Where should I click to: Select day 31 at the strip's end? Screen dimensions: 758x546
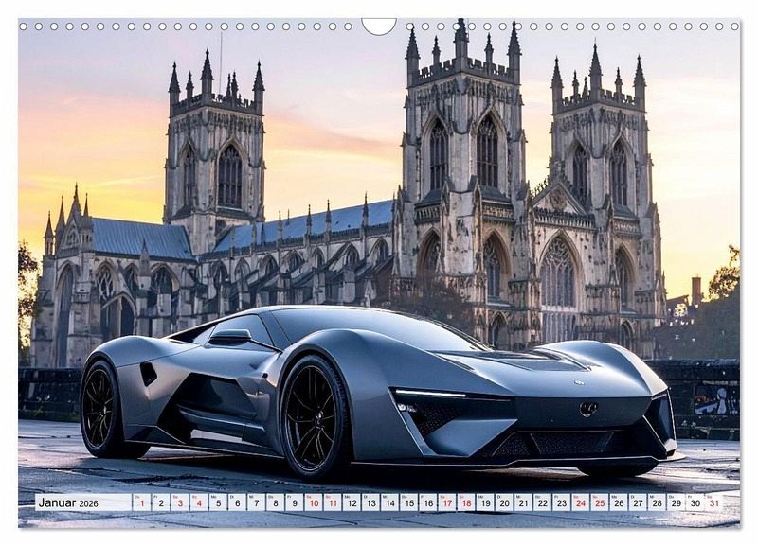[x=713, y=503]
